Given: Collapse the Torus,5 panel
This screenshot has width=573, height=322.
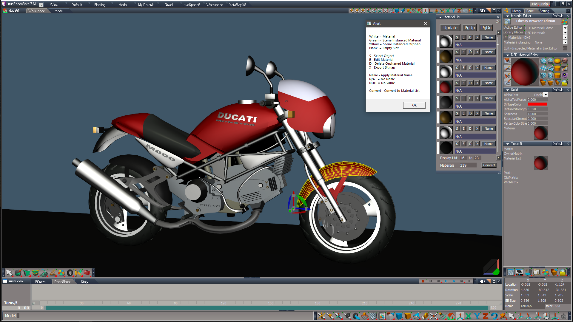Looking at the screenshot, I should pyautogui.click(x=508, y=144).
